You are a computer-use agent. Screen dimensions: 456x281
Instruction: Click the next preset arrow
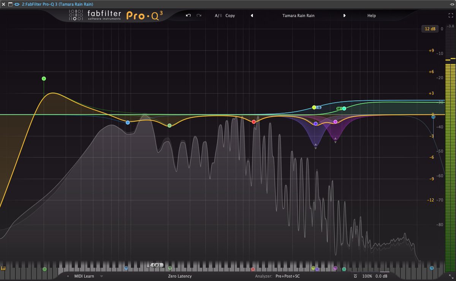[344, 16]
